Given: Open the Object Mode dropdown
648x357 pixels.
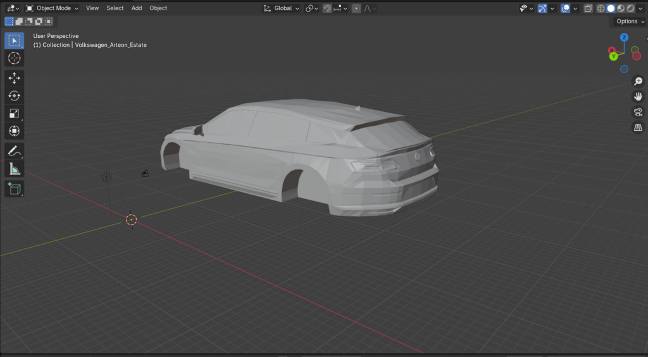Looking at the screenshot, I should 53,8.
